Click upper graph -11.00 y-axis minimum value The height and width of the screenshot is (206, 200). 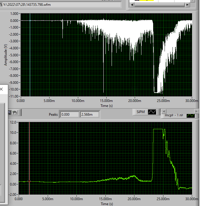click(13, 96)
